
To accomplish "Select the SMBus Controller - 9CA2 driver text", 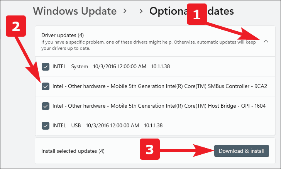I will point(160,86).
